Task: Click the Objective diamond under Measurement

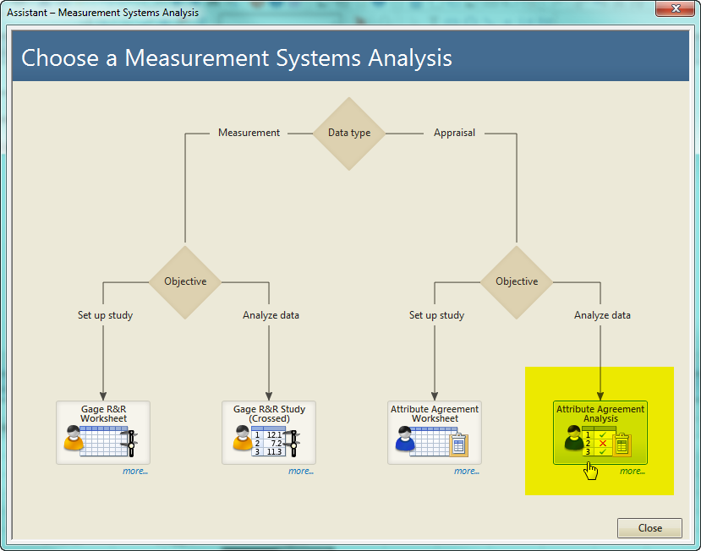Action: coord(185,282)
